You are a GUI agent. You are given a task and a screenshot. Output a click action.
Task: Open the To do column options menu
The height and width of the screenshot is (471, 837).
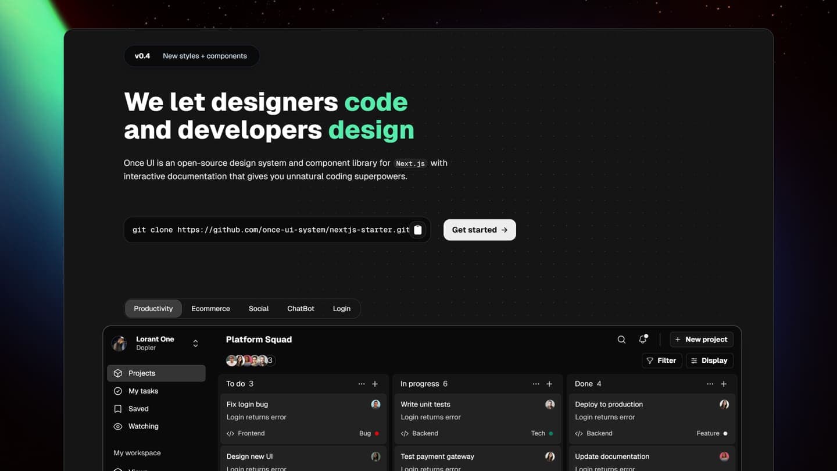(362, 384)
